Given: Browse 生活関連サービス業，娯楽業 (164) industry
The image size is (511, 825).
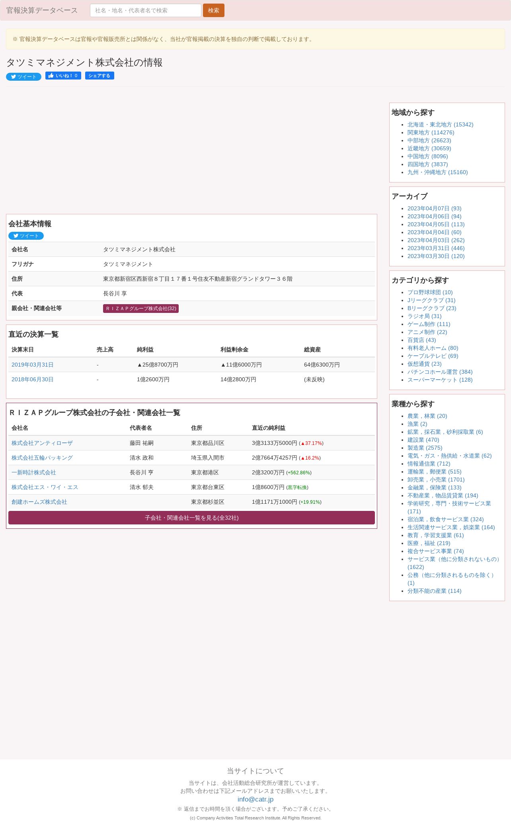Looking at the screenshot, I should 451,527.
